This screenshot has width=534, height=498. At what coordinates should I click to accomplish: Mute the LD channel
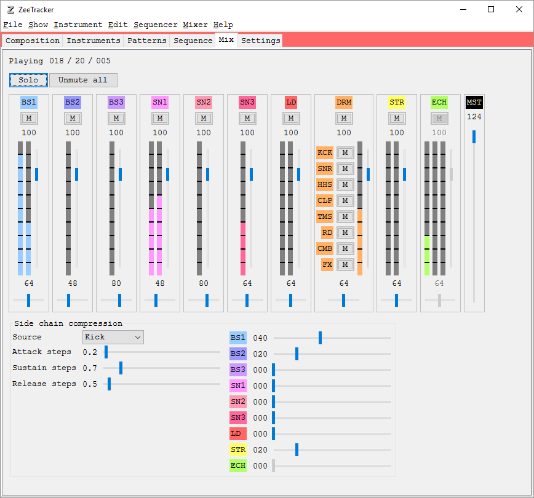coord(291,118)
